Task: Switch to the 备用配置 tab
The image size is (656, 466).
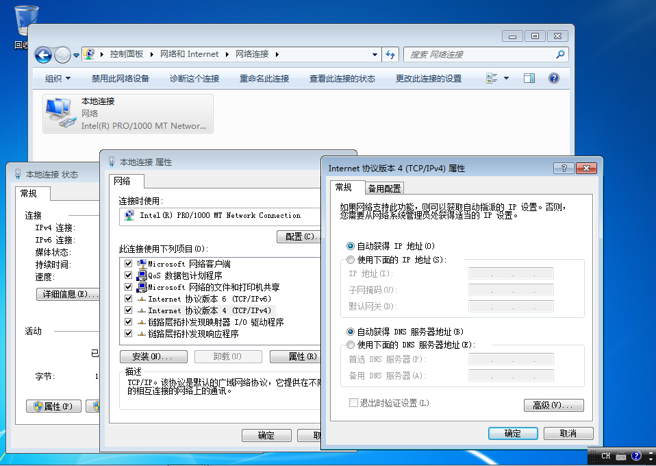Action: (383, 188)
